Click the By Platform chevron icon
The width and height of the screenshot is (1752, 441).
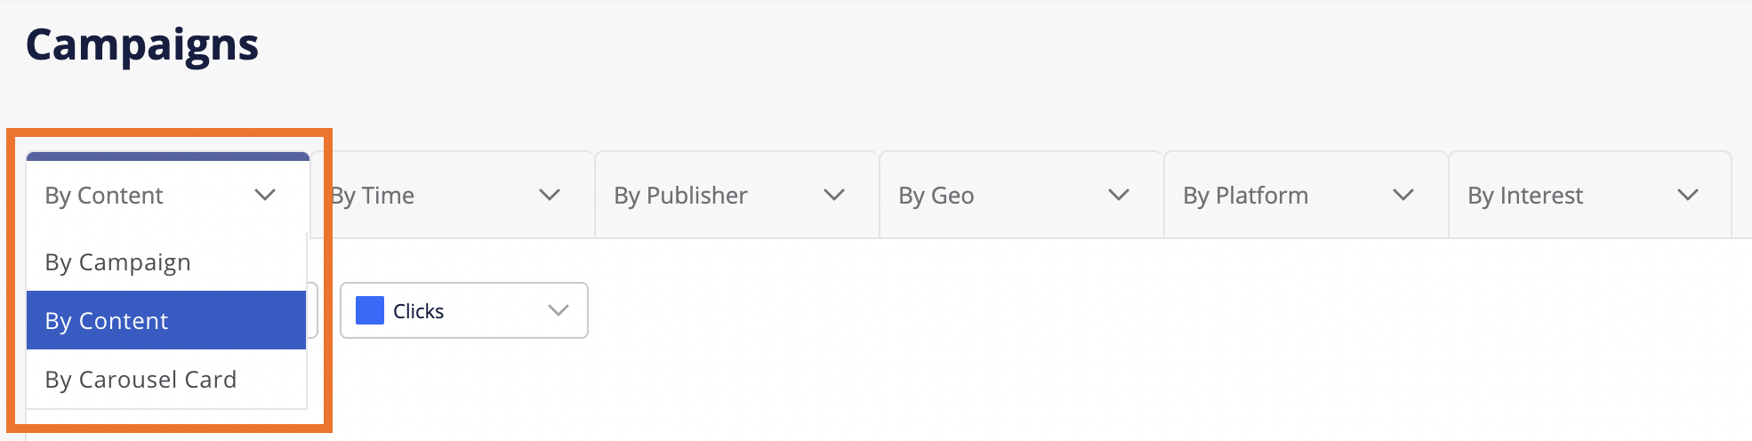point(1403,195)
